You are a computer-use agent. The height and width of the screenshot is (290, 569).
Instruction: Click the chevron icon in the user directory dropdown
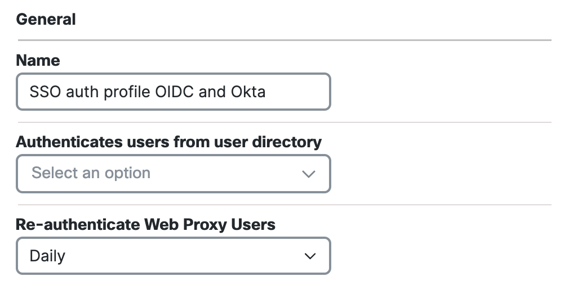click(x=309, y=174)
